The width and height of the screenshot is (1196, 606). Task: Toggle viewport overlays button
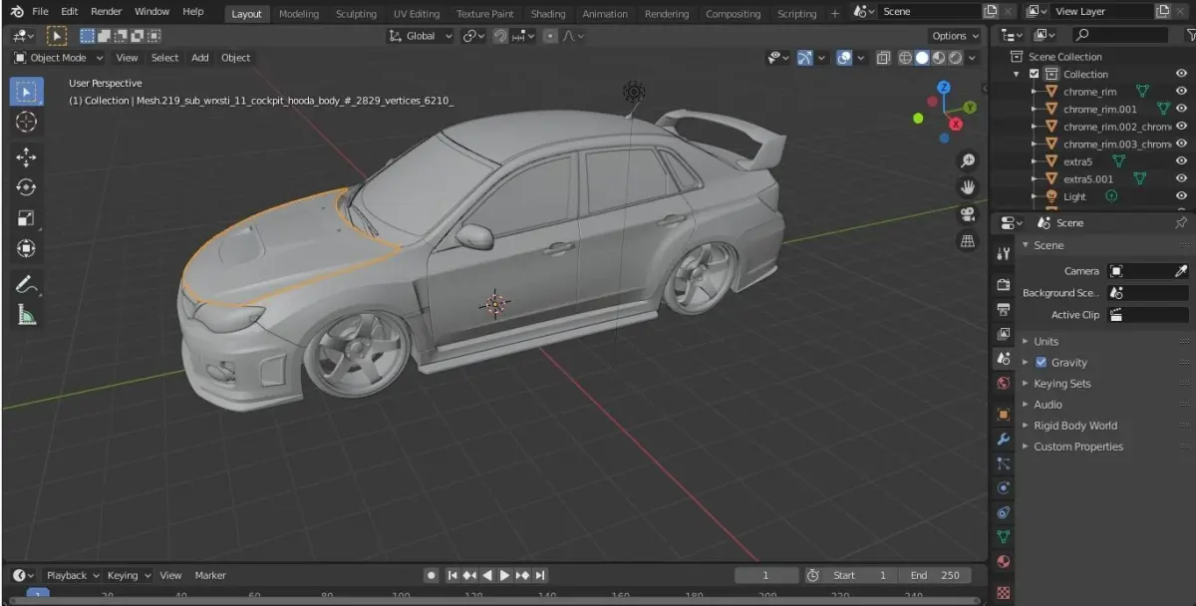[844, 58]
